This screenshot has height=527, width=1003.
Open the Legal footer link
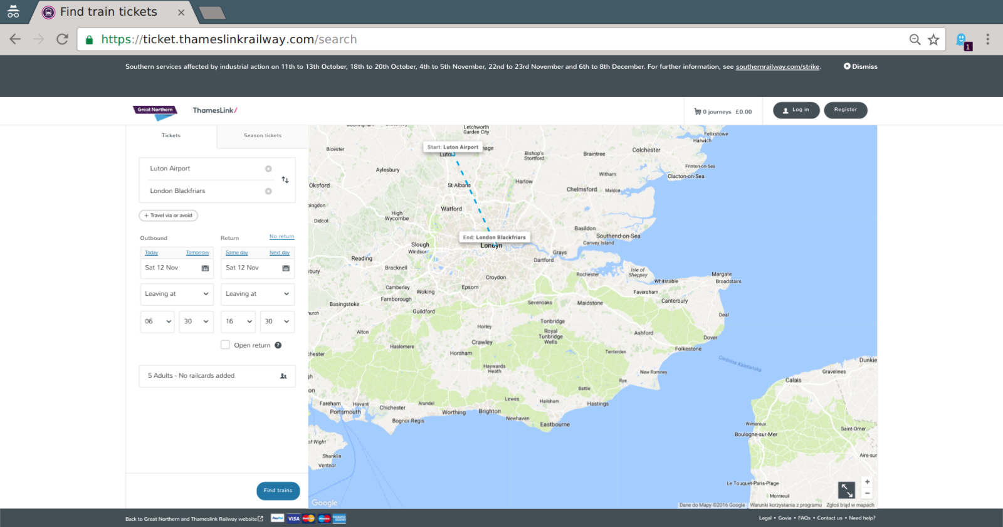tap(765, 518)
